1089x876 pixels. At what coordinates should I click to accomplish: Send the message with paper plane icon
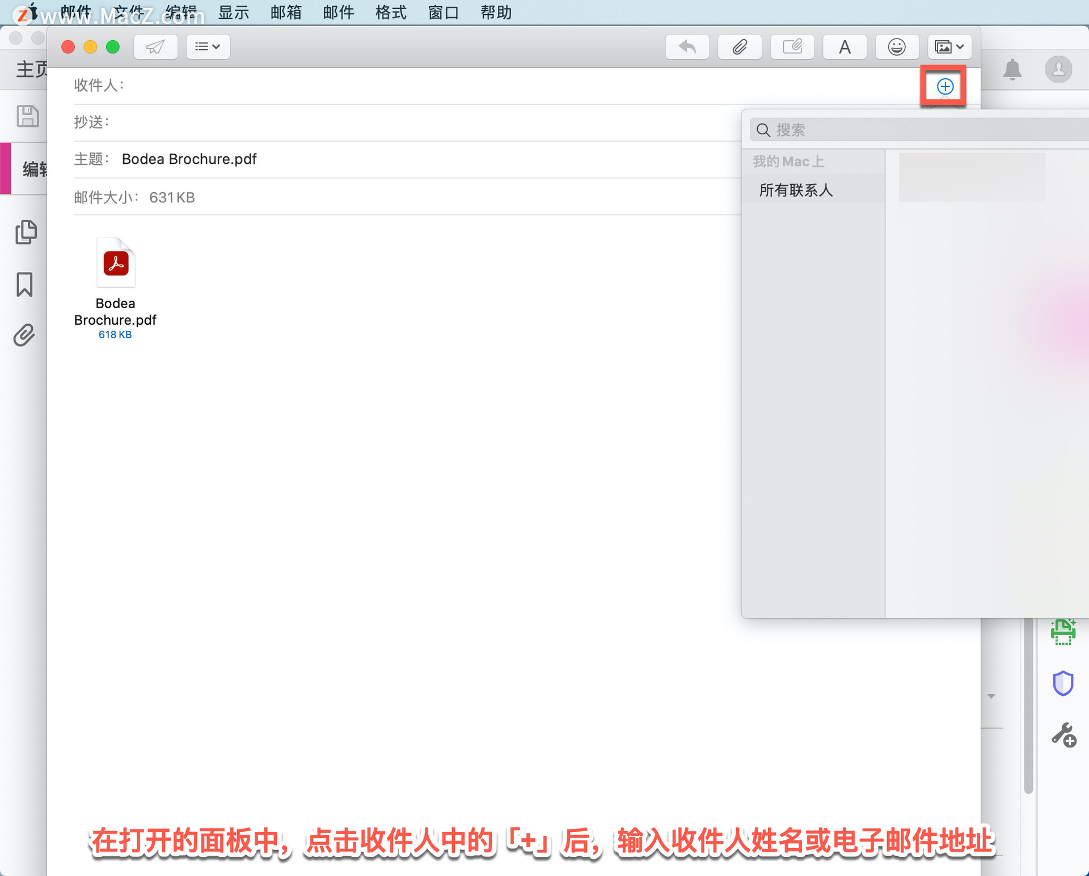[155, 46]
